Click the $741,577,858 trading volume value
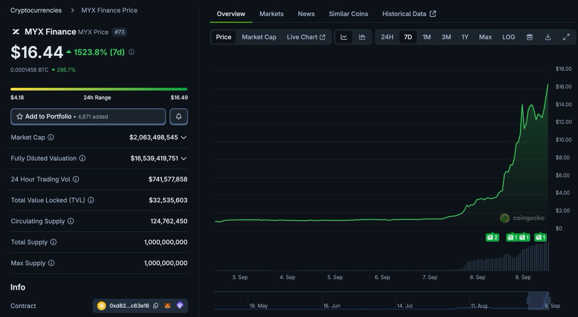This screenshot has height=317, width=578. [168, 179]
